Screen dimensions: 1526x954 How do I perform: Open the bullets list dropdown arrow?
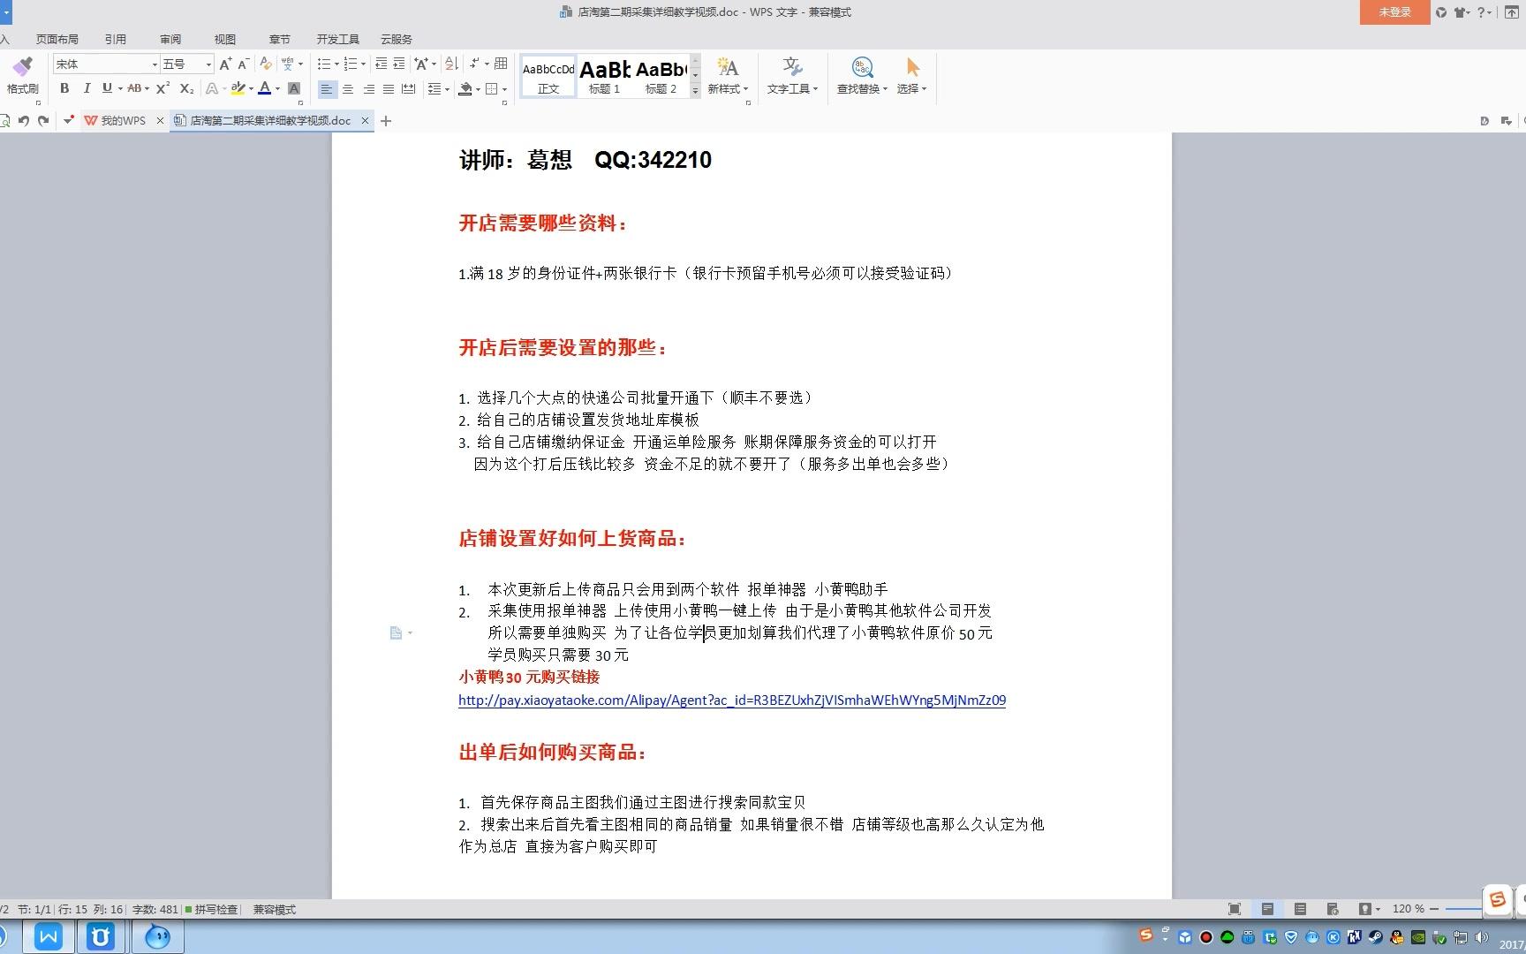coord(336,64)
